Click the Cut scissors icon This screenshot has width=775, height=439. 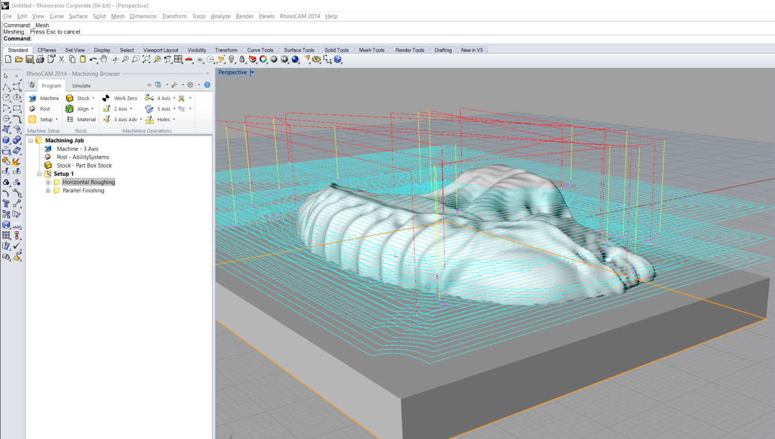point(62,59)
